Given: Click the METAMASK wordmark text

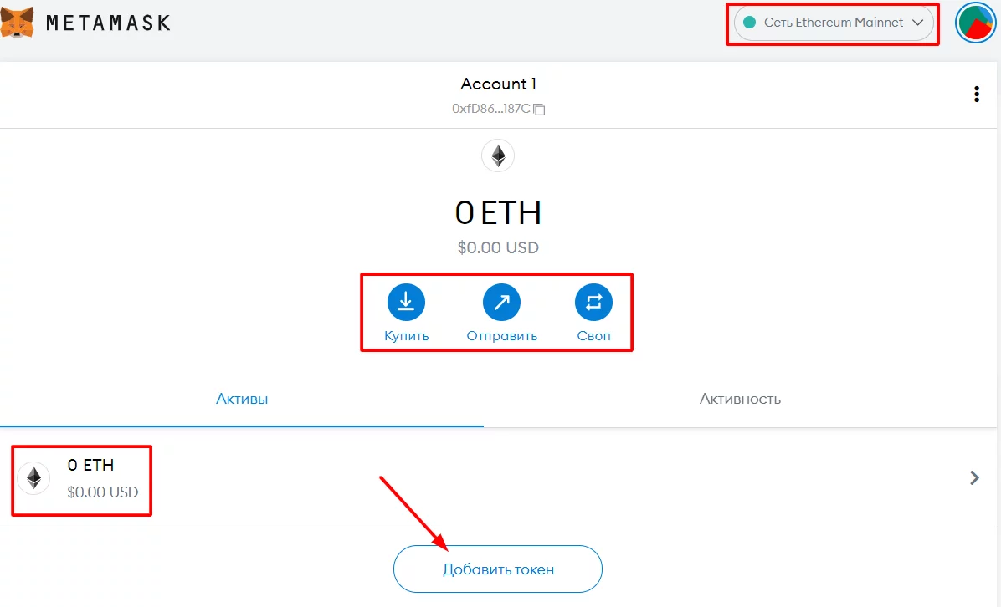Looking at the screenshot, I should coord(108,23).
